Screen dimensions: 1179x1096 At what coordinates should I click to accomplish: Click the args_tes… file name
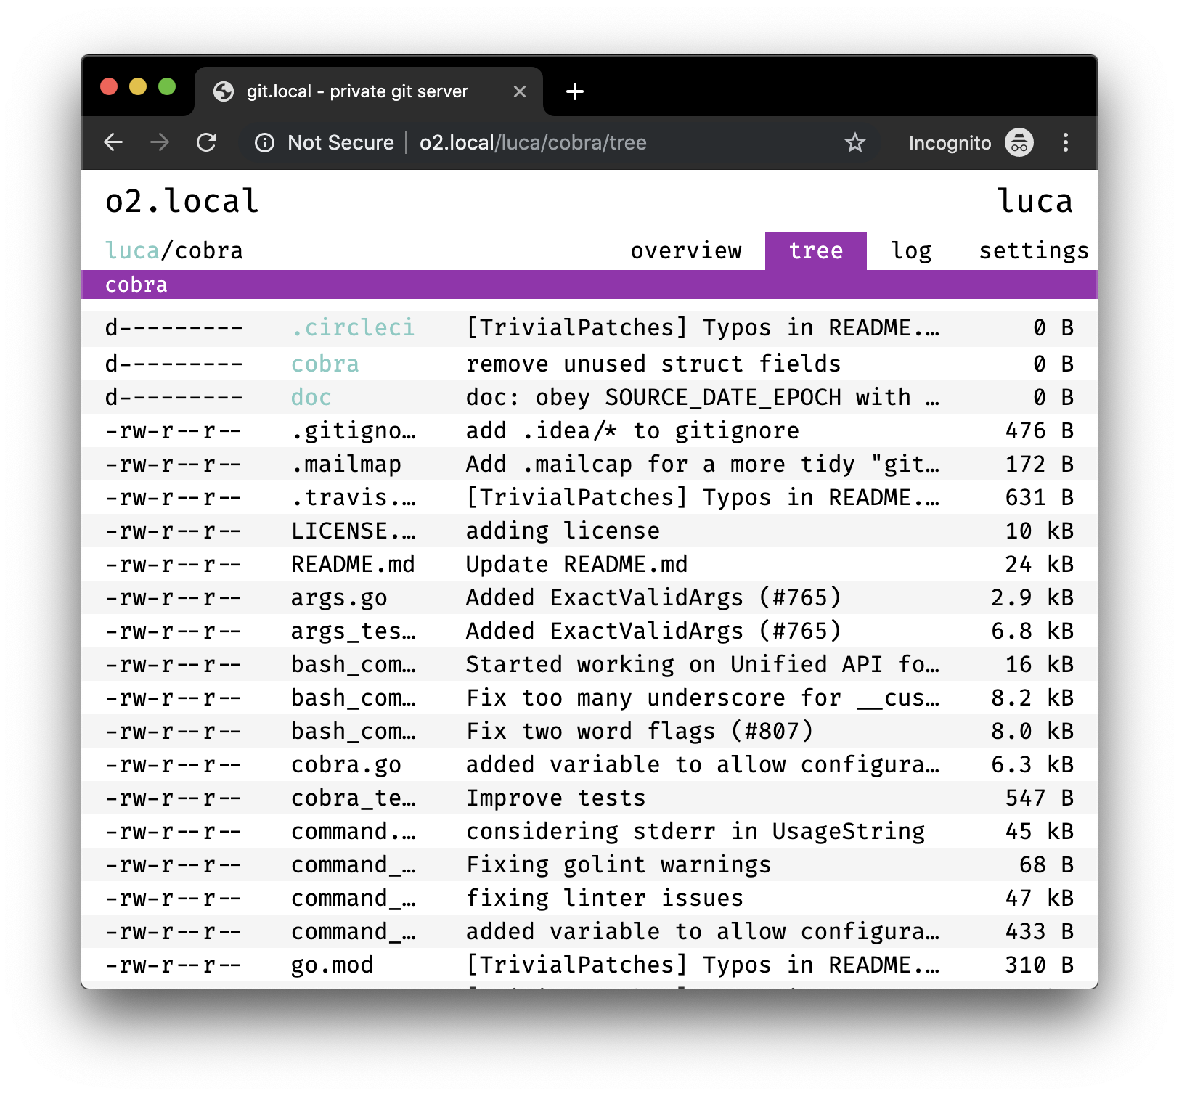354,631
